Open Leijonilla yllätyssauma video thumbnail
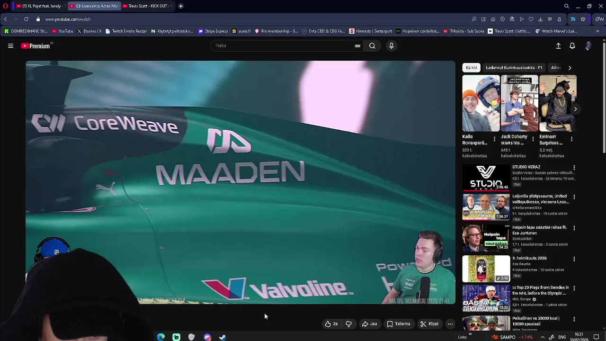This screenshot has width=606, height=341. coord(486,207)
